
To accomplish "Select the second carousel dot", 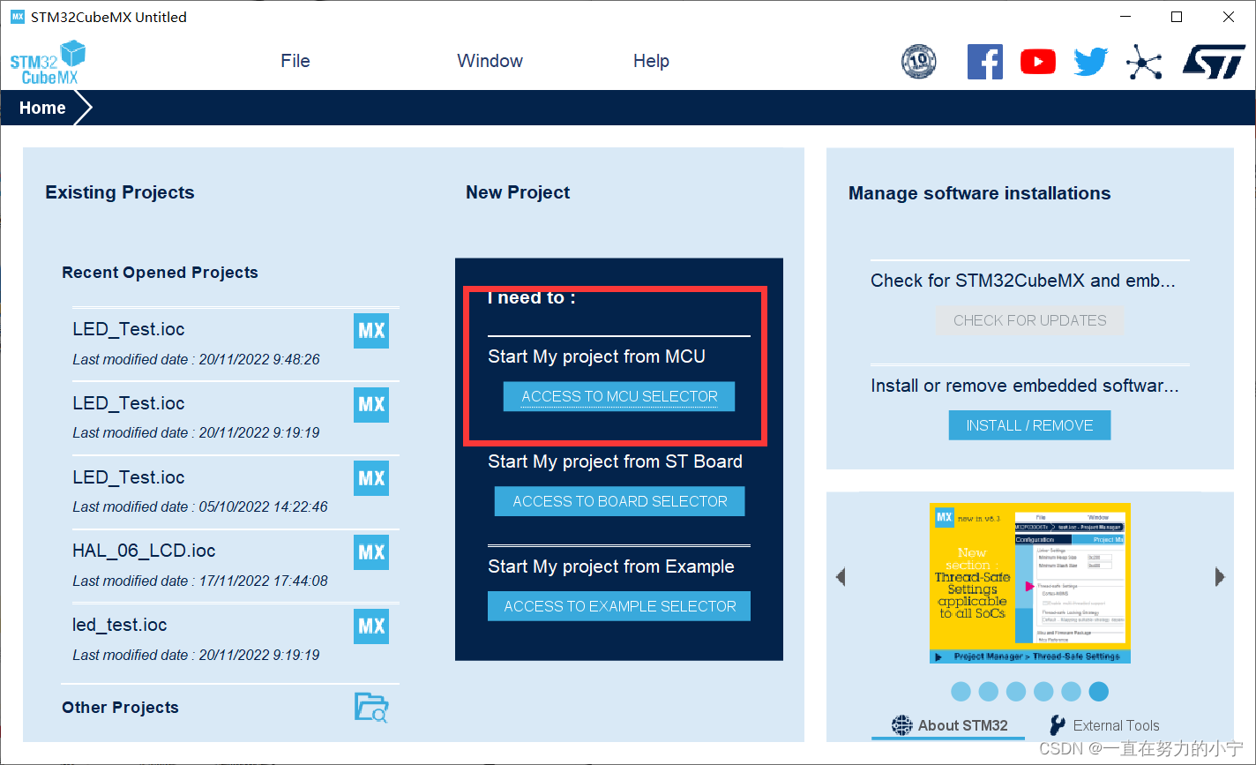I will 989,692.
